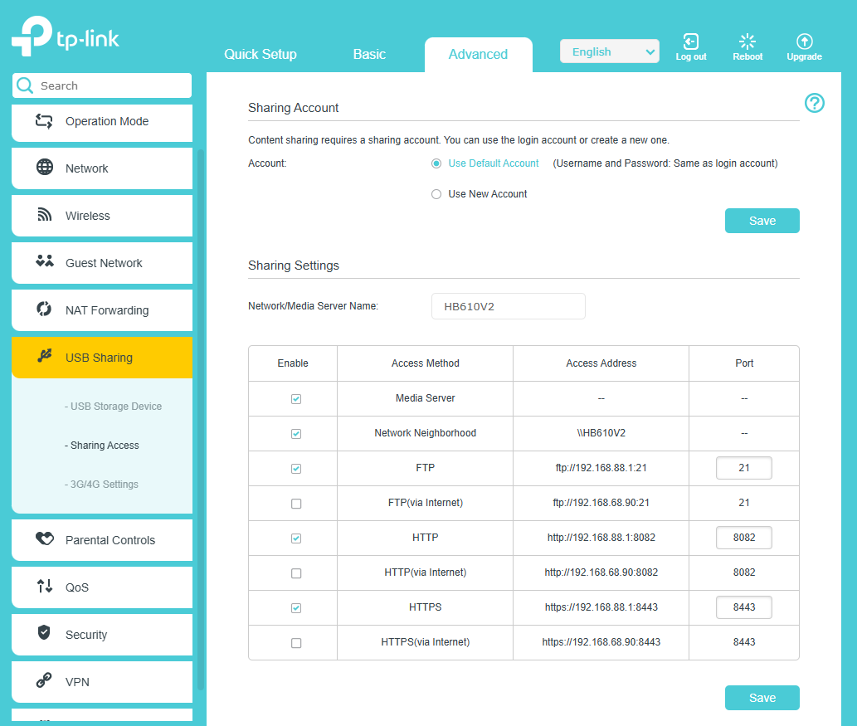Click the Log out icon
857x726 pixels.
coord(690,41)
